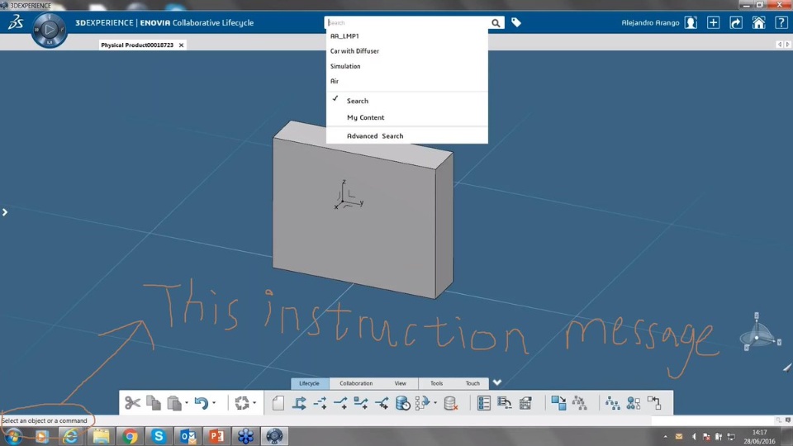
Task: Expand the left side panel arrow
Action: pyautogui.click(x=5, y=212)
